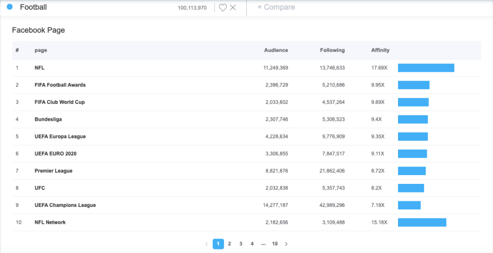Select the NFL page row name
Screen dimensions: 493x253
pyautogui.click(x=40, y=68)
